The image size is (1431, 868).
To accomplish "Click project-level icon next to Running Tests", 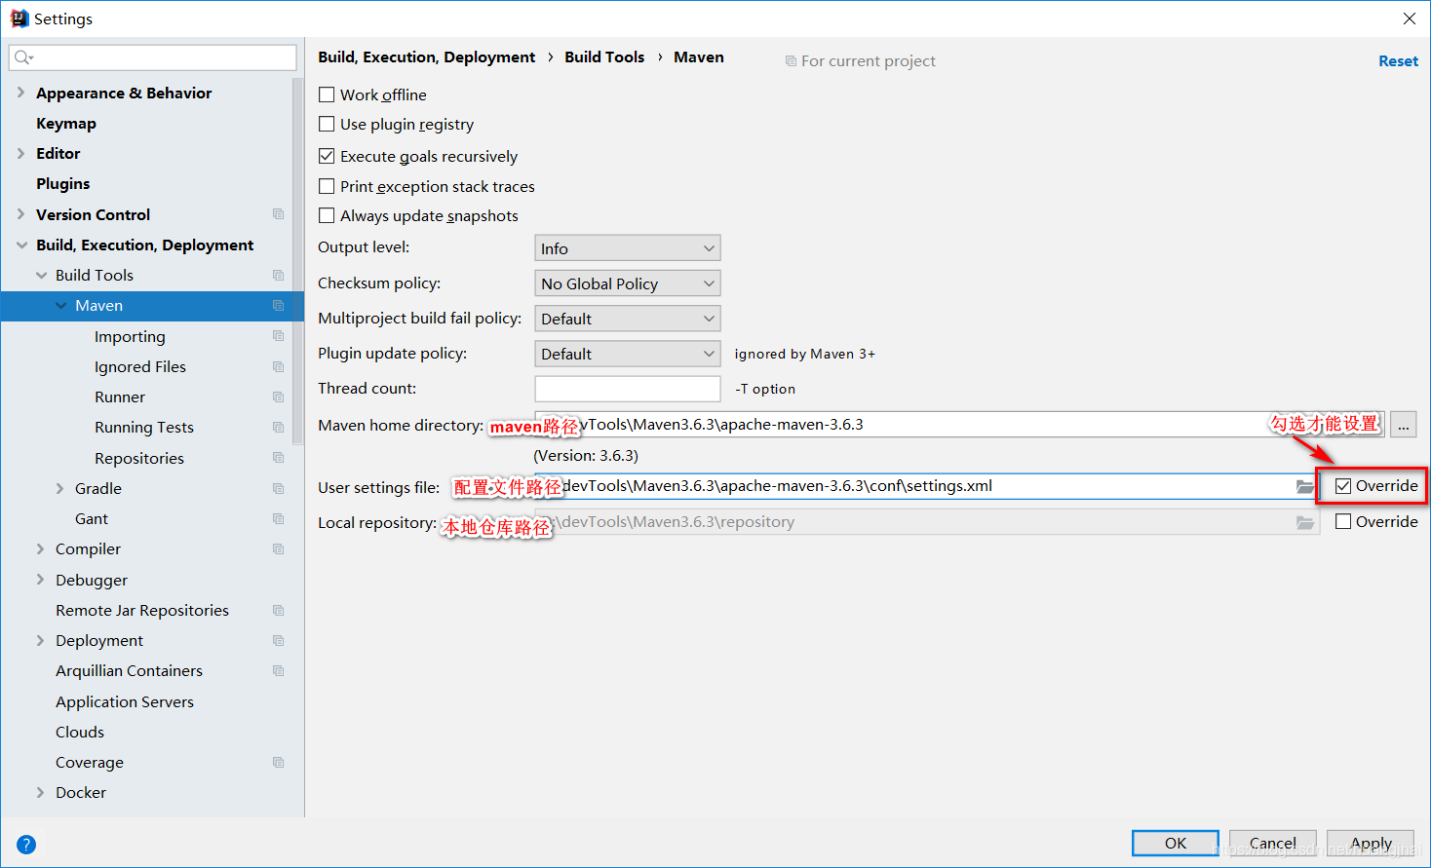I will pos(279,427).
